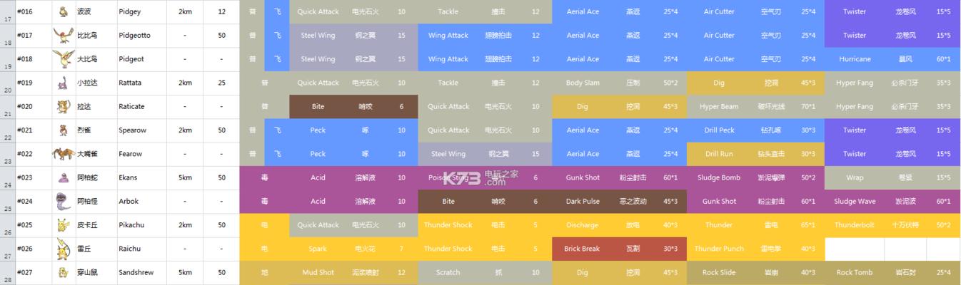The height and width of the screenshot is (285, 961).
Task: Click the Pikachu name cell
Action: pyautogui.click(x=142, y=225)
